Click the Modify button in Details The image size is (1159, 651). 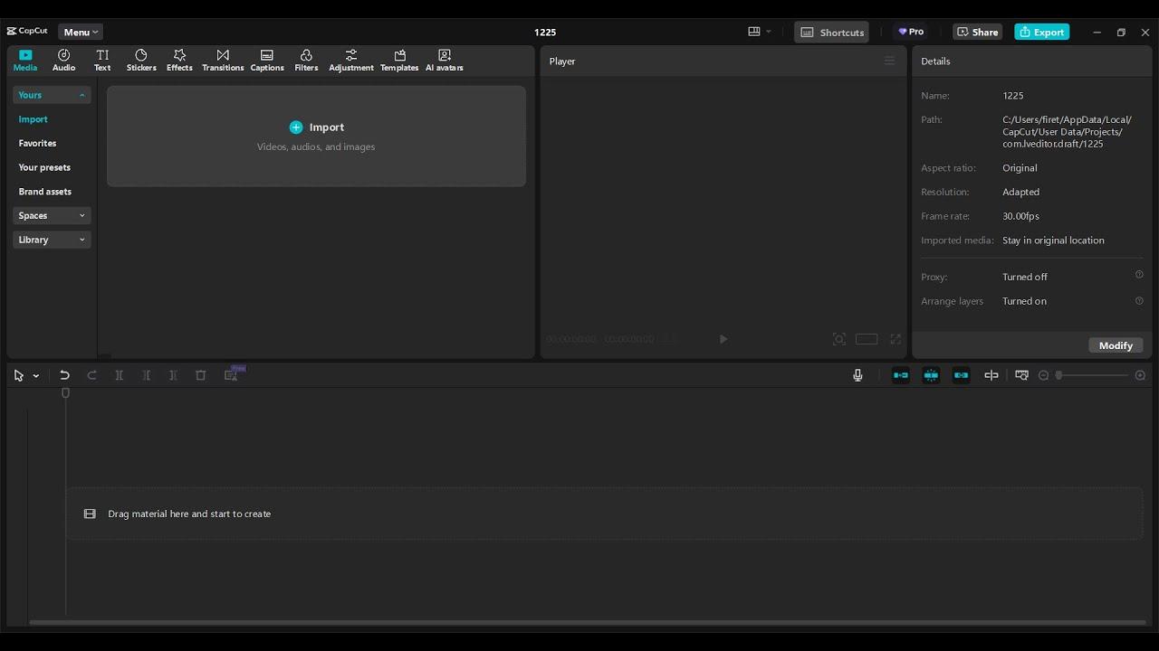click(1116, 345)
